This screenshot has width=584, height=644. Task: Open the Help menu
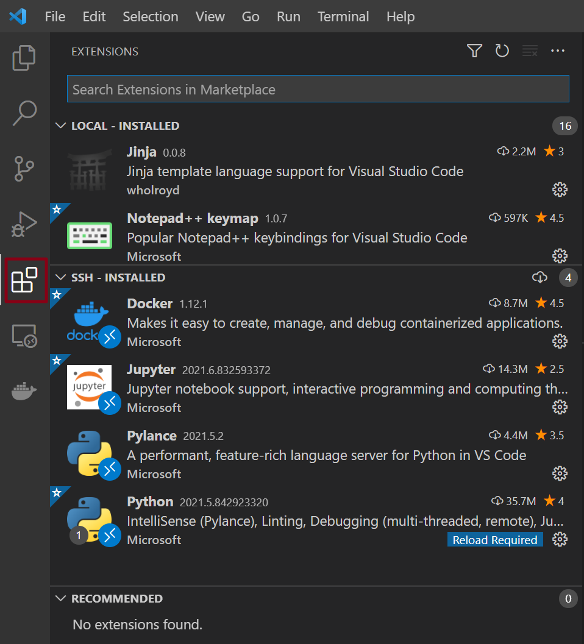tap(401, 16)
